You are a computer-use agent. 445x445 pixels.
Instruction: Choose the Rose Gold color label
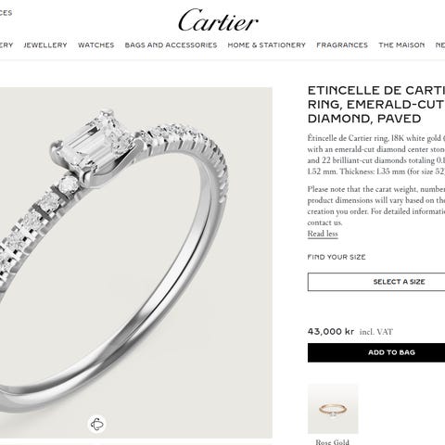pos(333,442)
